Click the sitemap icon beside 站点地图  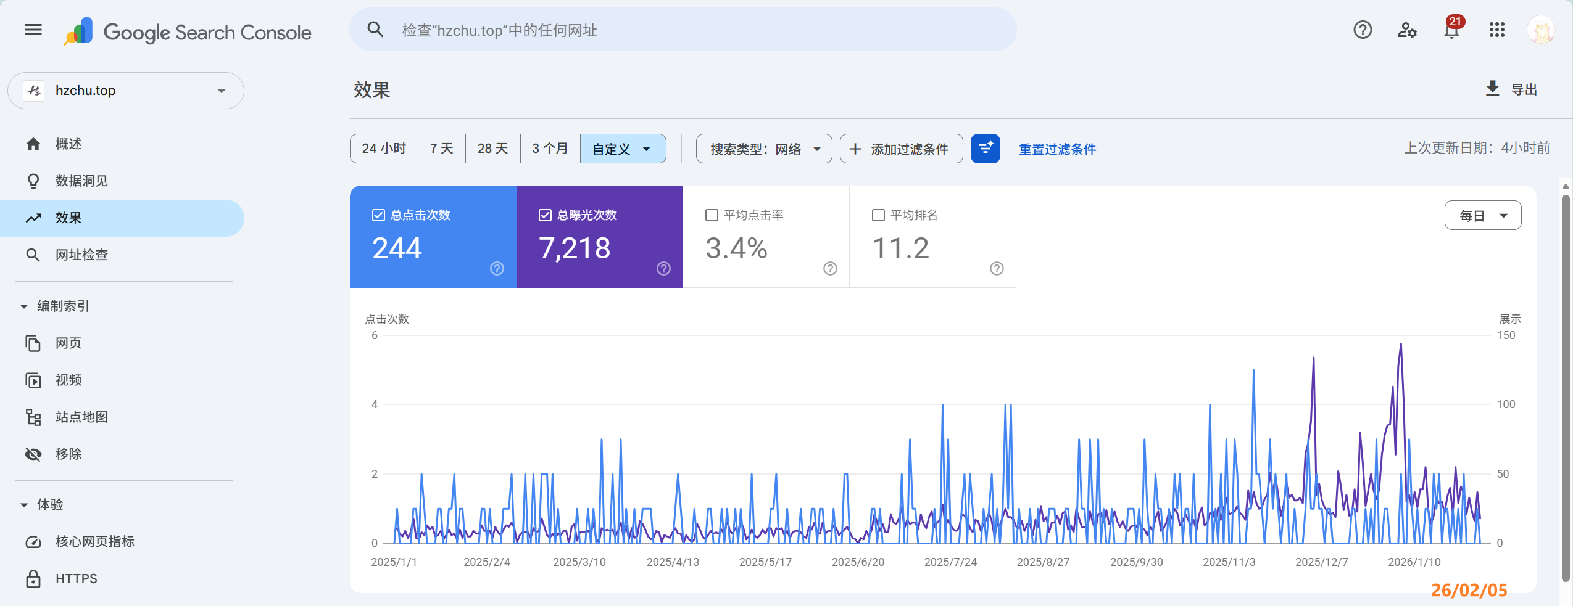tap(33, 417)
